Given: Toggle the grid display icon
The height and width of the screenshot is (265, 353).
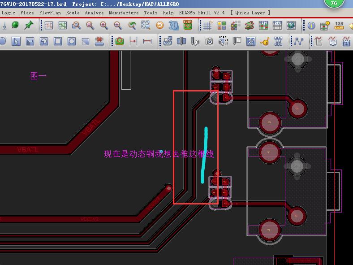Looking at the screenshot, I should pos(207,26).
